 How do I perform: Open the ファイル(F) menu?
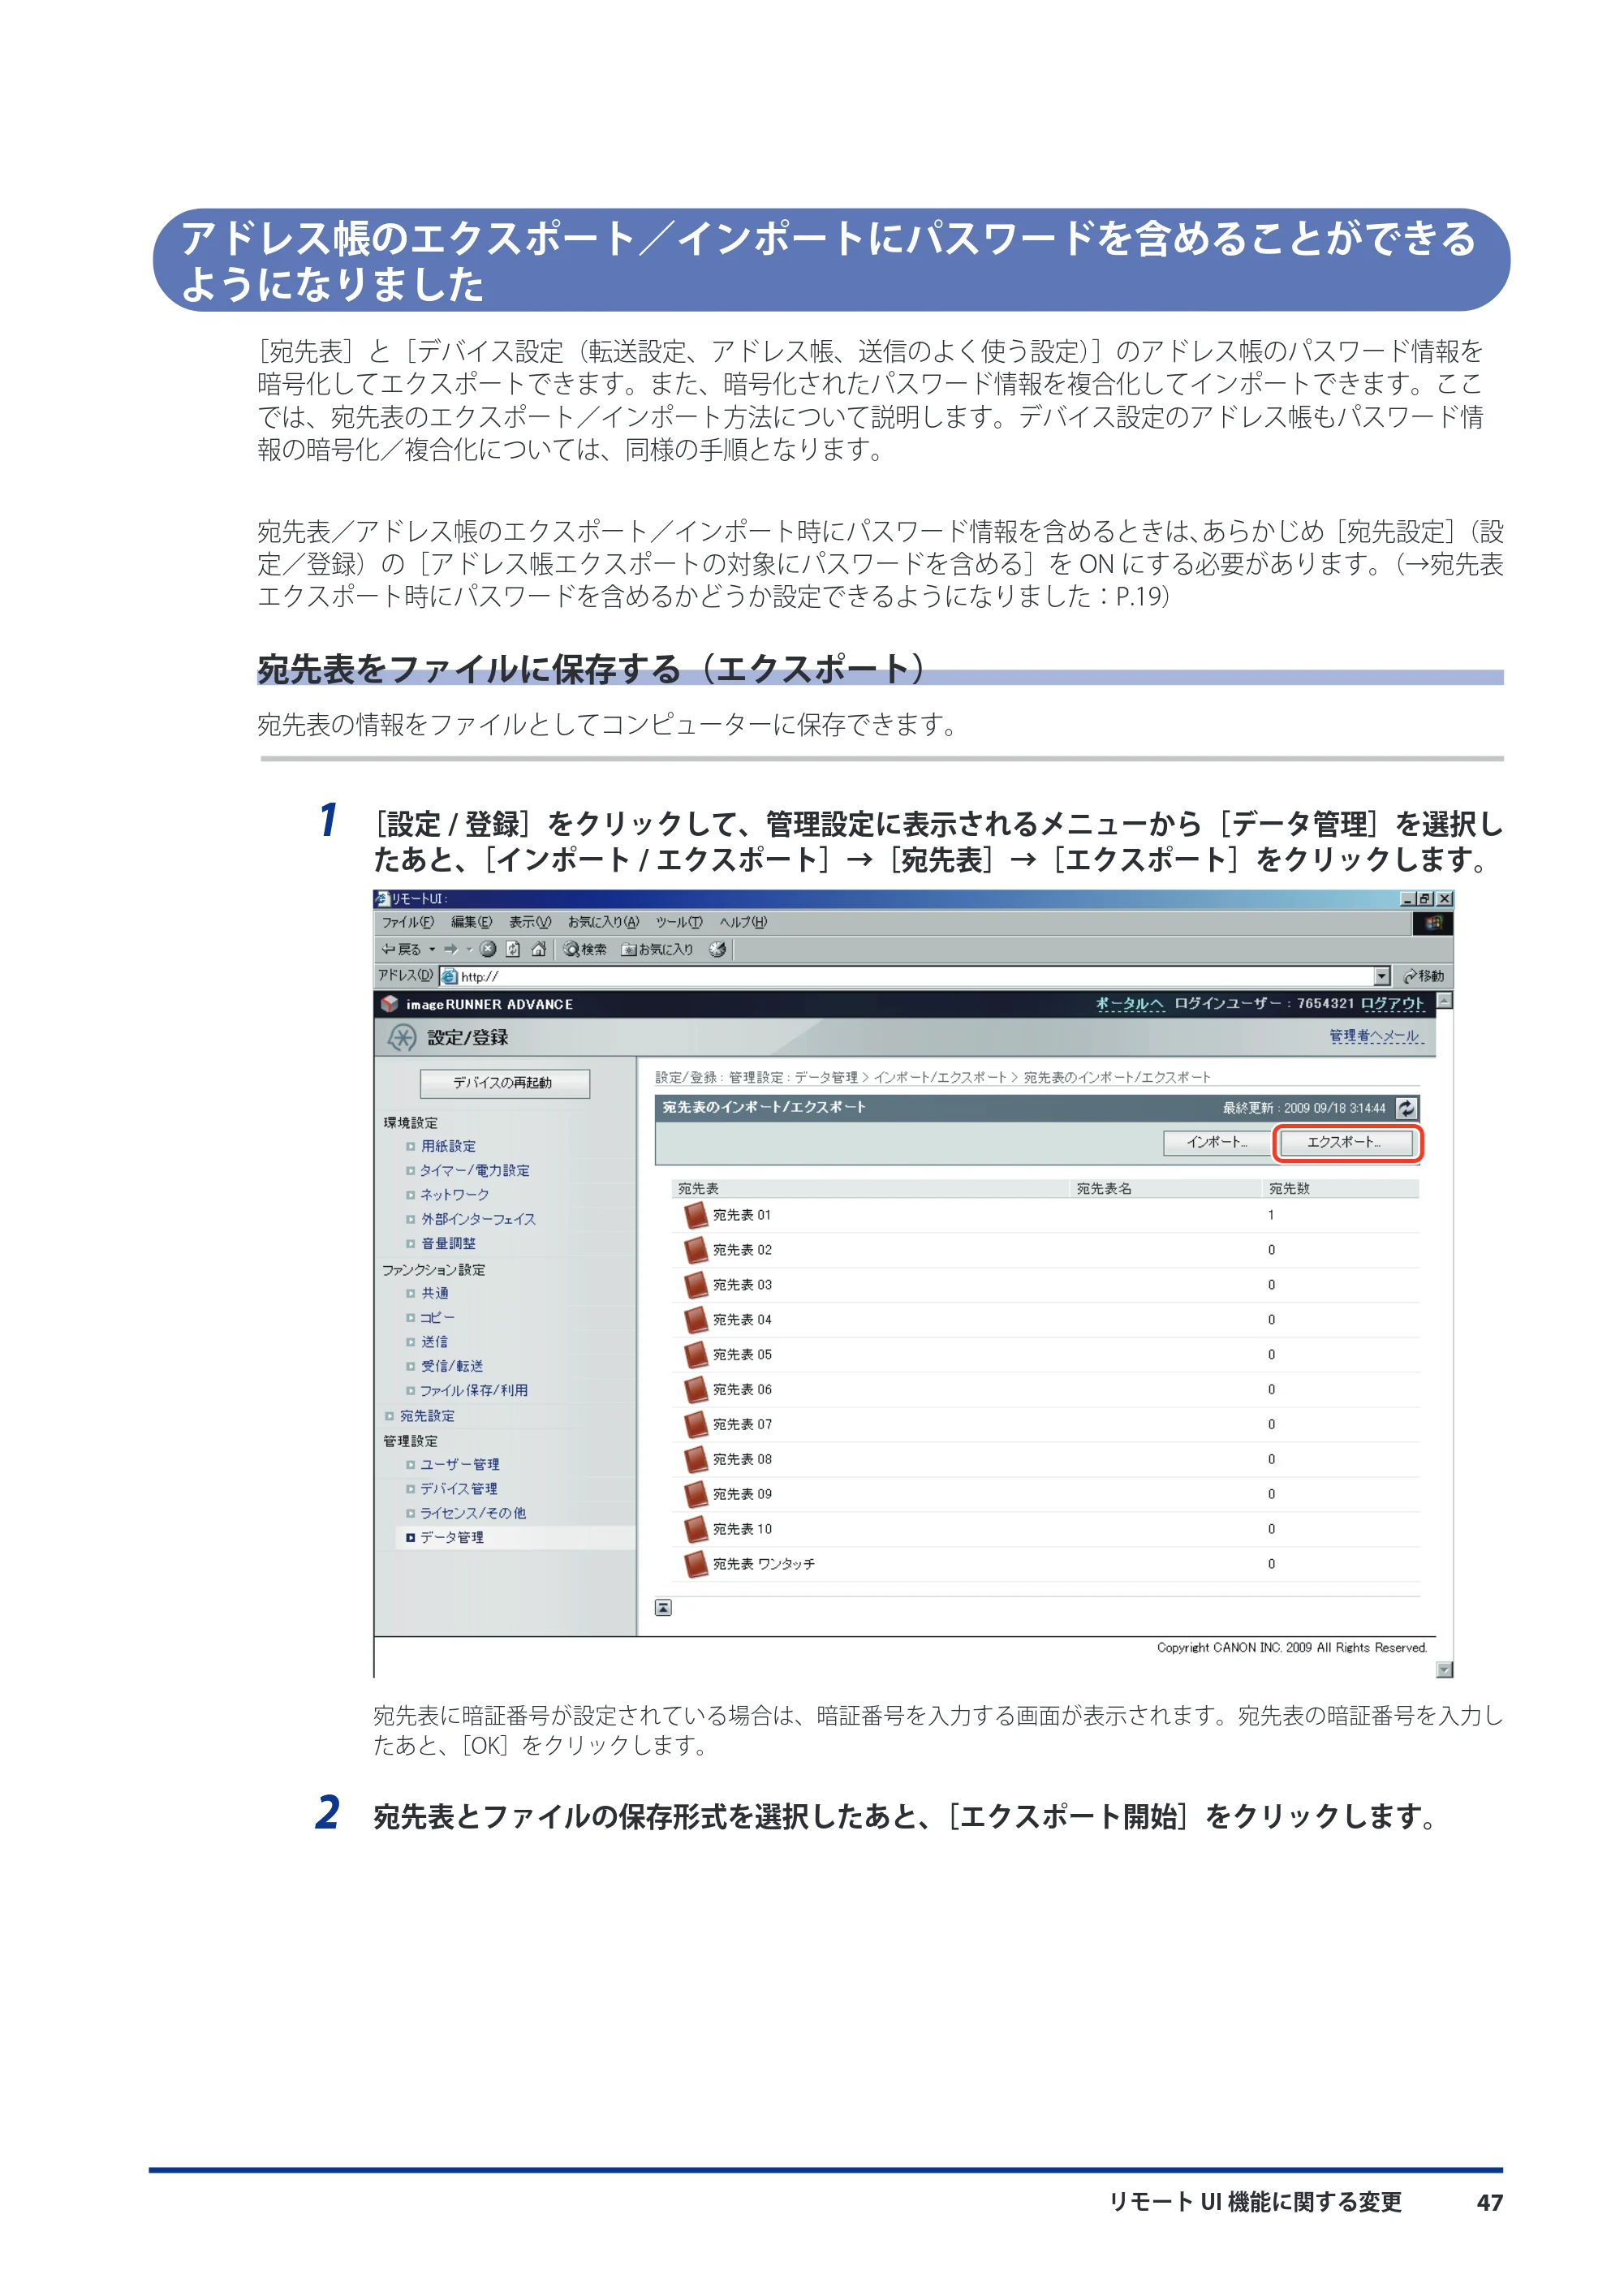(408, 922)
